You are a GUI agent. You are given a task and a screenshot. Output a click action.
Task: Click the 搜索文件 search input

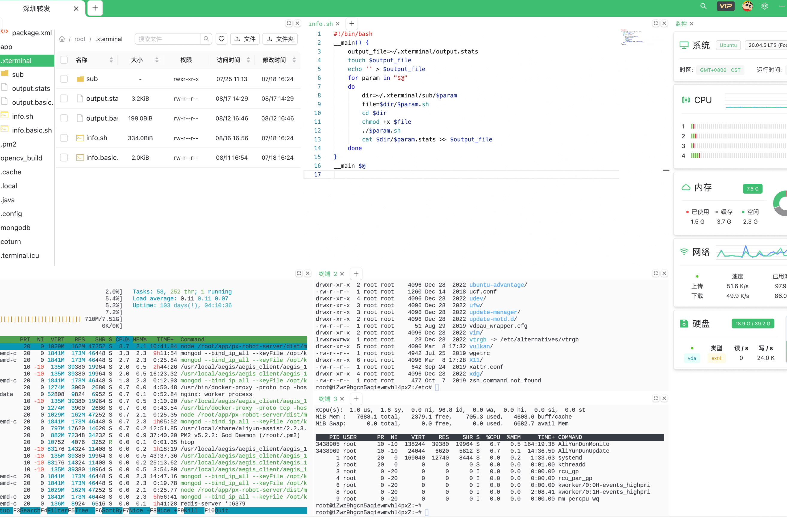coord(168,39)
